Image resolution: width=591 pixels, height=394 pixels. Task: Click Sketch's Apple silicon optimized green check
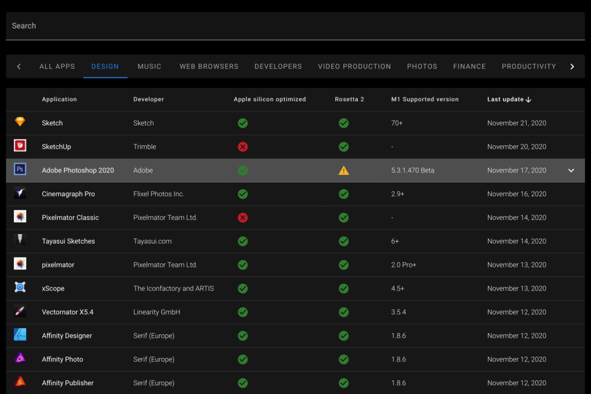[x=243, y=123]
